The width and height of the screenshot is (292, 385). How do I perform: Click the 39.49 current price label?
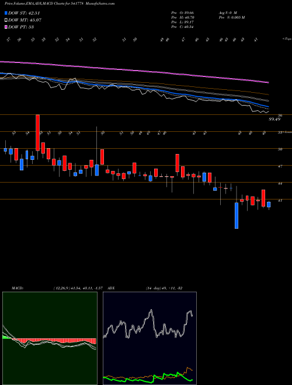coord(274,119)
